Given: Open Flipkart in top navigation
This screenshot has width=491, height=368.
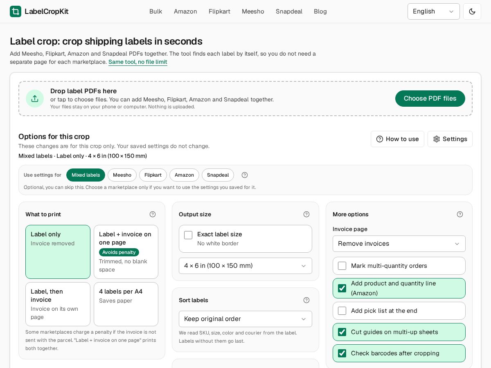Looking at the screenshot, I should pyautogui.click(x=219, y=11).
